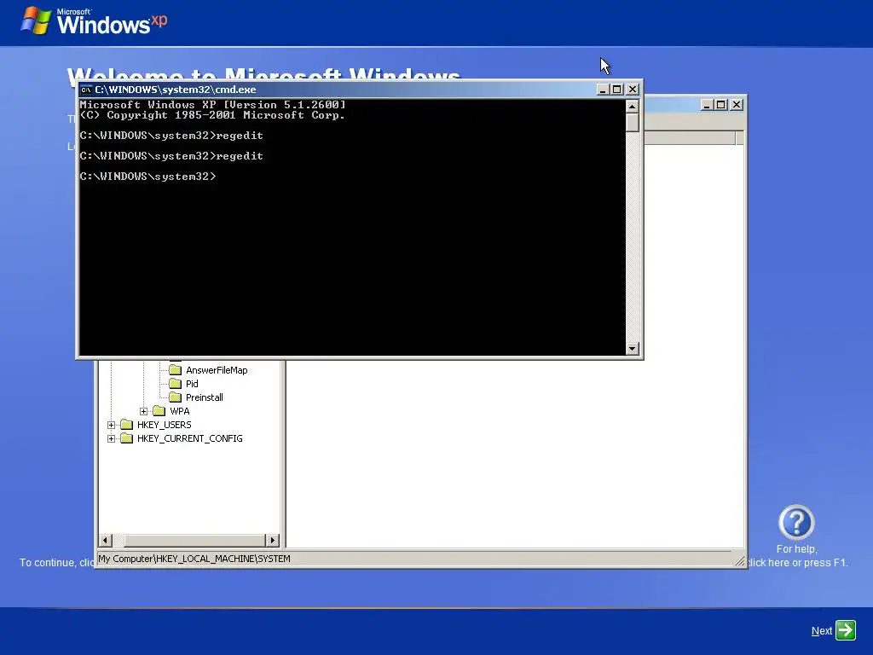Close the Registry Editor window
The width and height of the screenshot is (873, 655).
click(737, 105)
